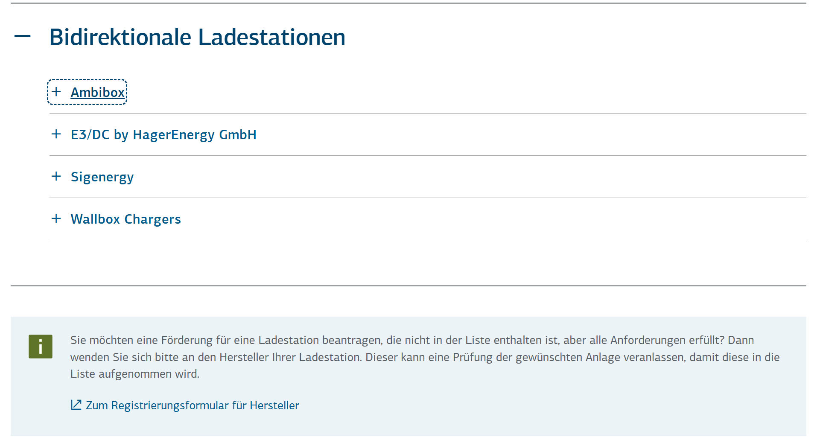Click the plus icon beside Sigenergy
This screenshot has height=443, width=820.
pos(56,176)
